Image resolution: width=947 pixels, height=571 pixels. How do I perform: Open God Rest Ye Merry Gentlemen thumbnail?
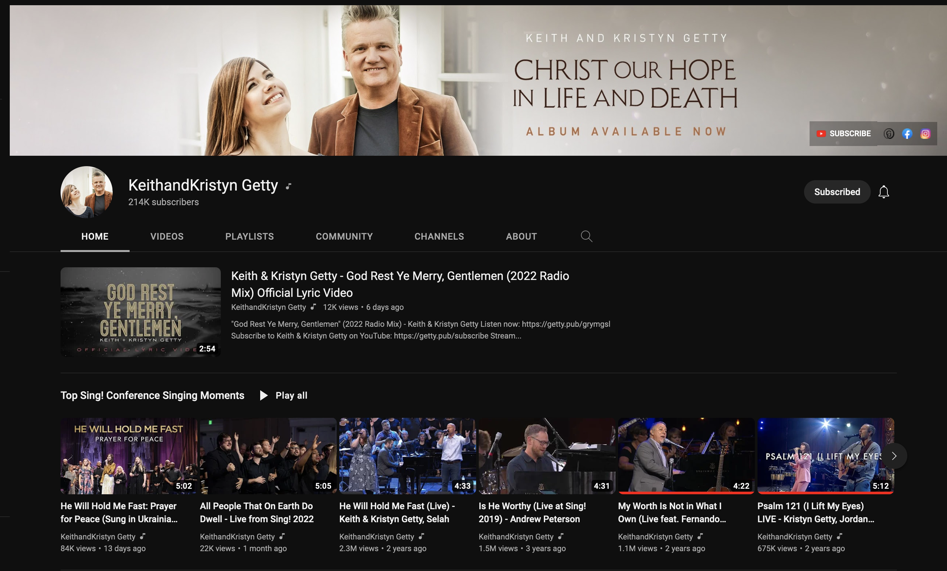141,312
